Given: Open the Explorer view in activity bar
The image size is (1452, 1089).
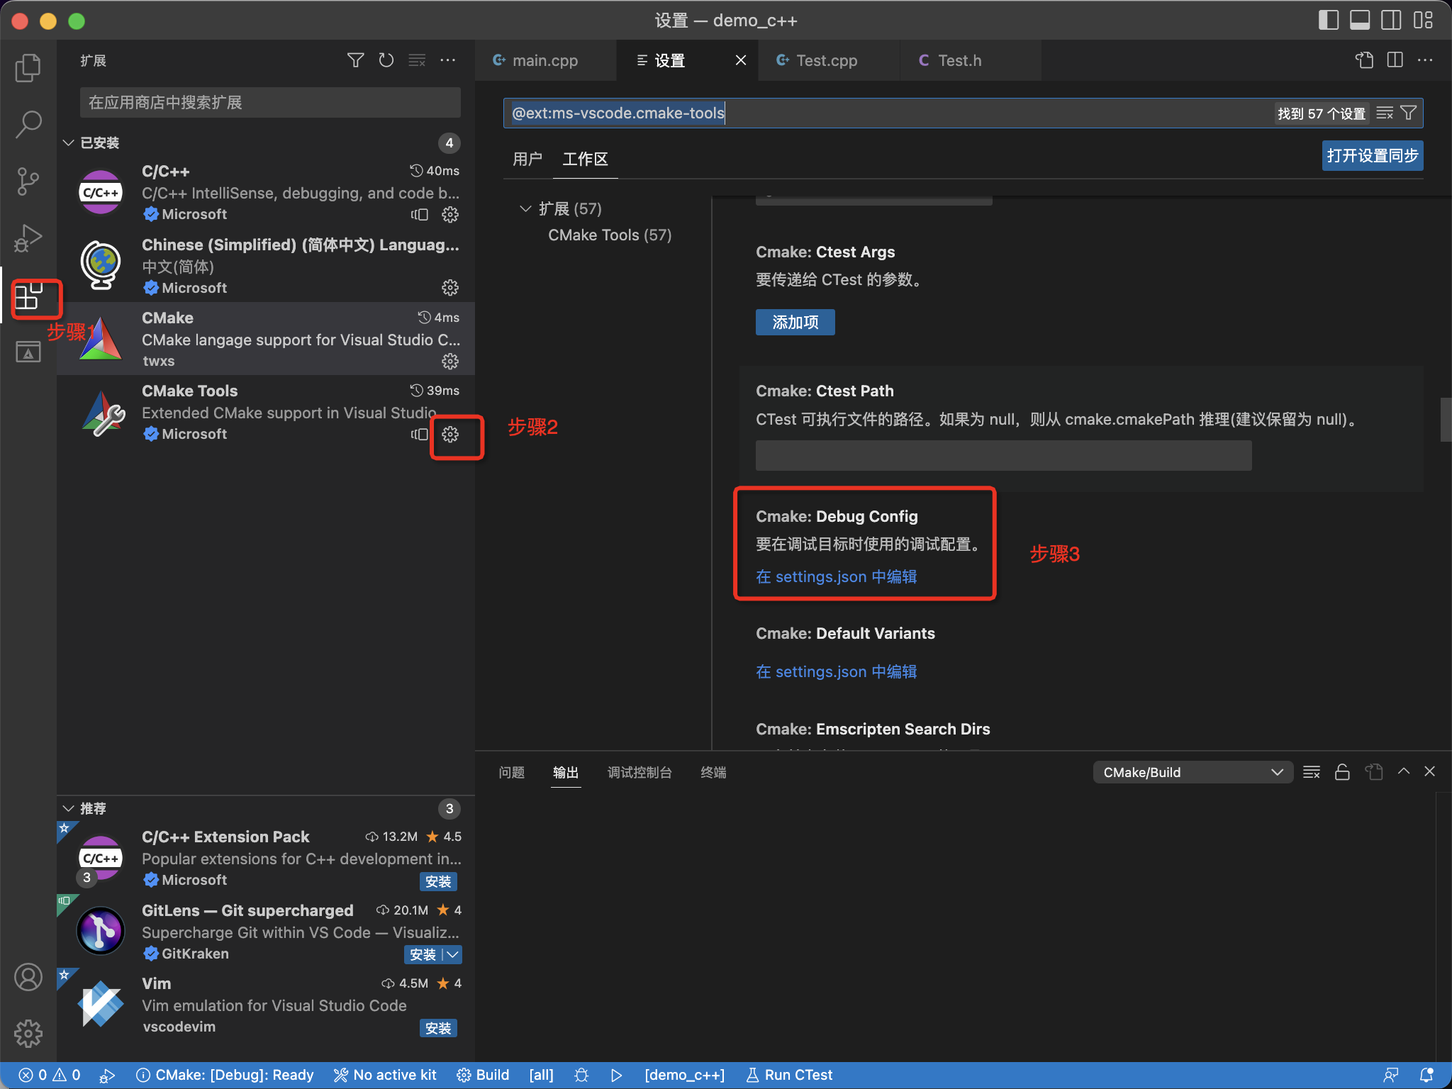Looking at the screenshot, I should [x=28, y=67].
